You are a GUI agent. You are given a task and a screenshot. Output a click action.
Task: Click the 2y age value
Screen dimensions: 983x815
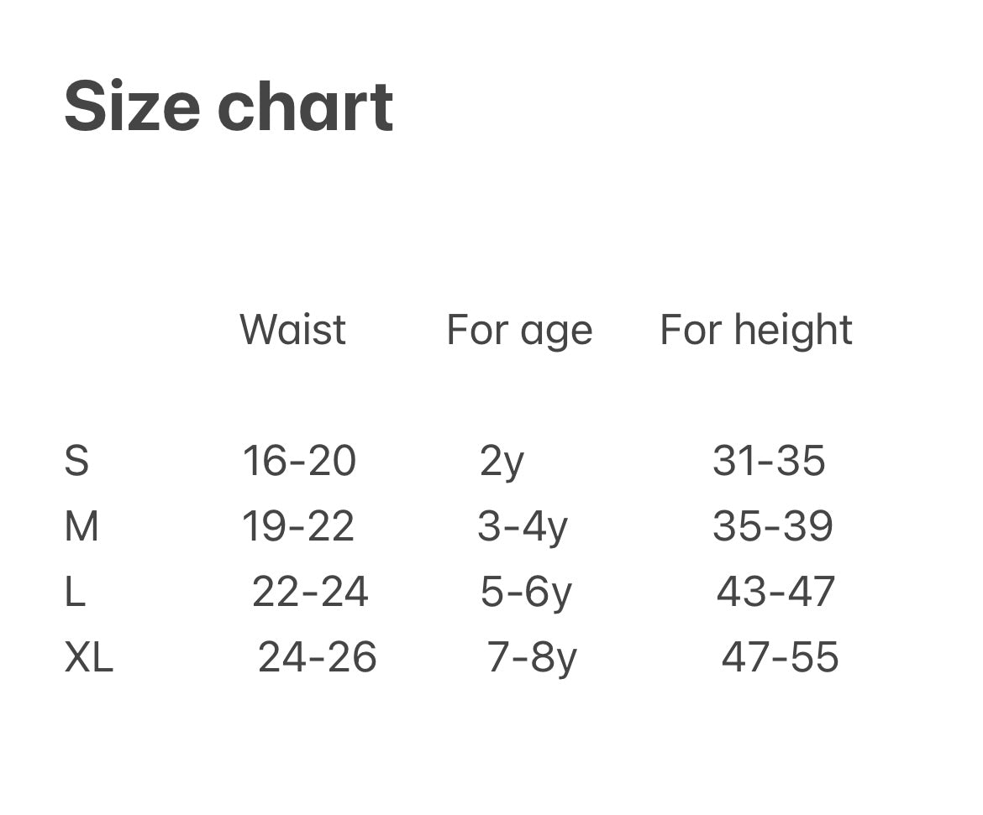coord(502,462)
